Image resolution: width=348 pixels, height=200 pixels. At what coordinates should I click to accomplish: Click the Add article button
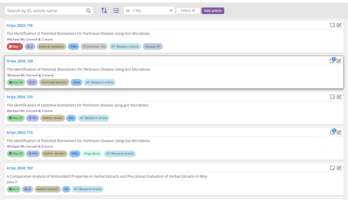(213, 11)
